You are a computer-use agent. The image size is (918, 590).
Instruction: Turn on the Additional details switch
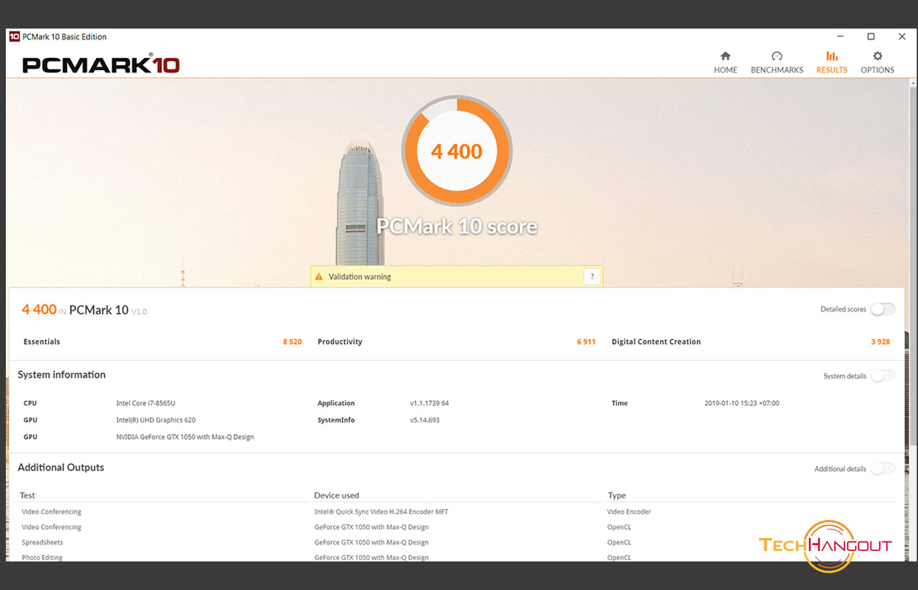pos(882,469)
